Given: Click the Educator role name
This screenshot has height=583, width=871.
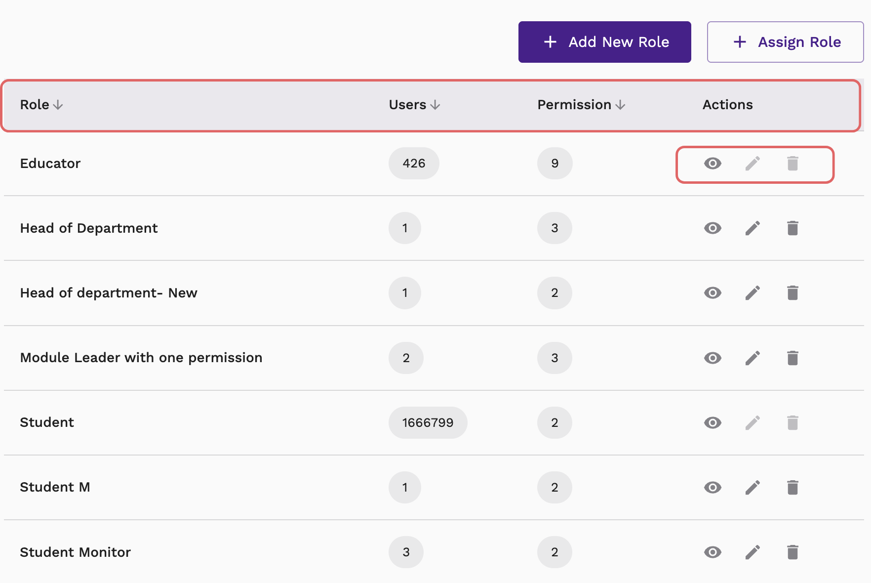Looking at the screenshot, I should (50, 164).
